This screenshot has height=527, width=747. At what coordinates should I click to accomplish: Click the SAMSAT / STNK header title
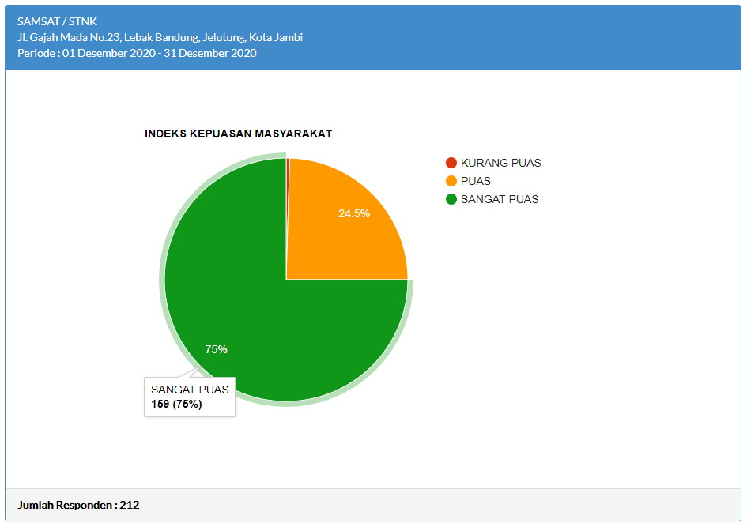click(58, 21)
